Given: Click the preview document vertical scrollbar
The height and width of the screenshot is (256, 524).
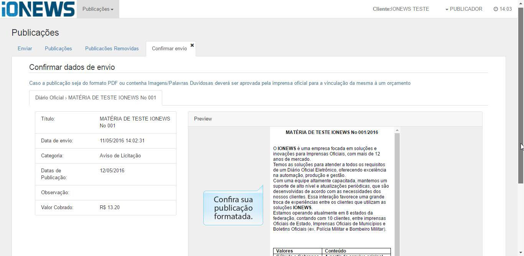Looking at the screenshot, I should [x=397, y=194].
